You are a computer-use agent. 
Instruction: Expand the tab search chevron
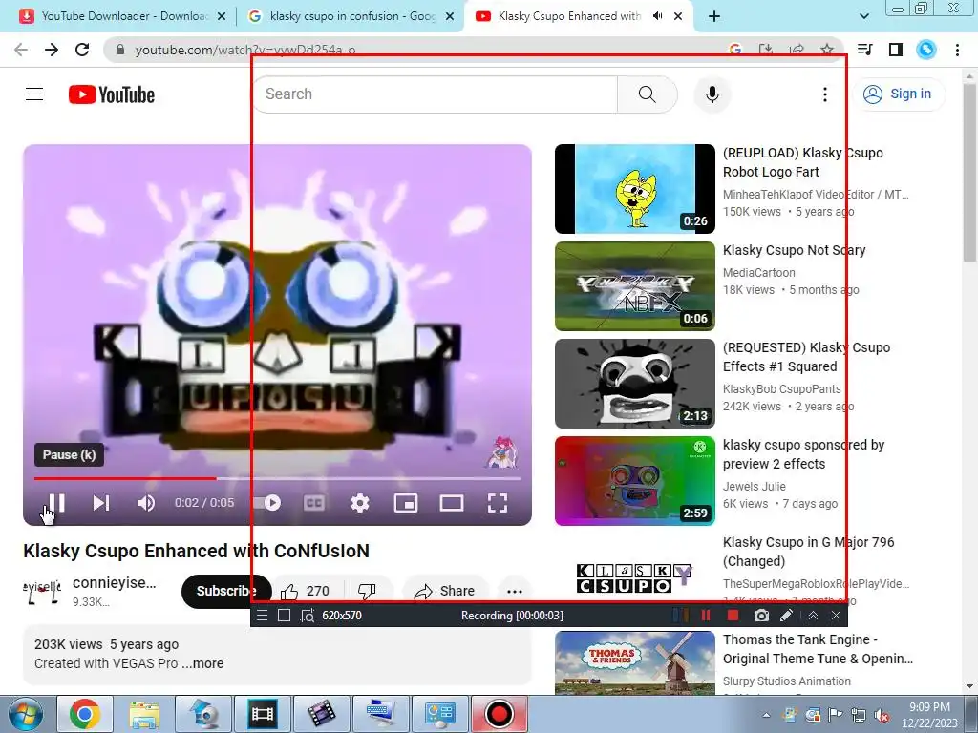pos(863,16)
